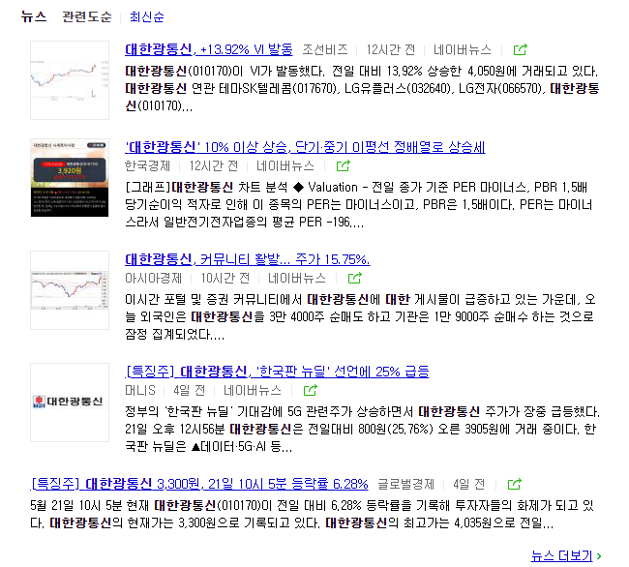Click summary starting '[그래프]대한광통신 차트 분석'
The width and height of the screenshot is (629, 567).
click(x=359, y=204)
